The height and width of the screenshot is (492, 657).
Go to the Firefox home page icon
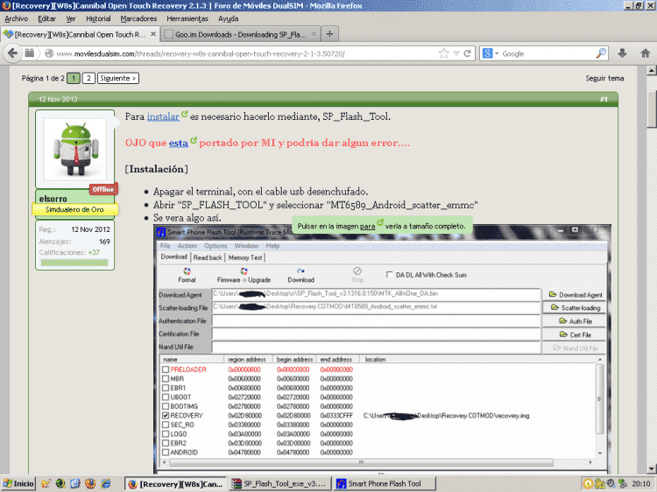[x=646, y=53]
